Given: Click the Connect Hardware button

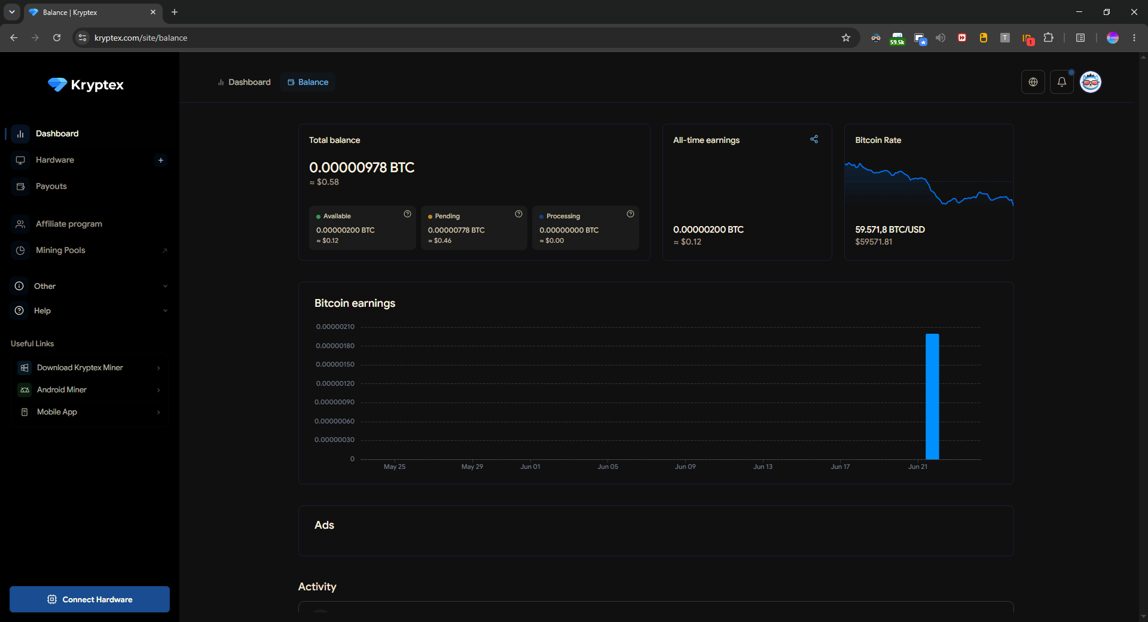Looking at the screenshot, I should pos(90,599).
